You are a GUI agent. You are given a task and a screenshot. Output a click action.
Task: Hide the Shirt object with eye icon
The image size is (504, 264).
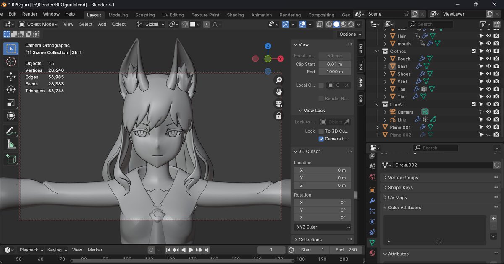coord(488,66)
